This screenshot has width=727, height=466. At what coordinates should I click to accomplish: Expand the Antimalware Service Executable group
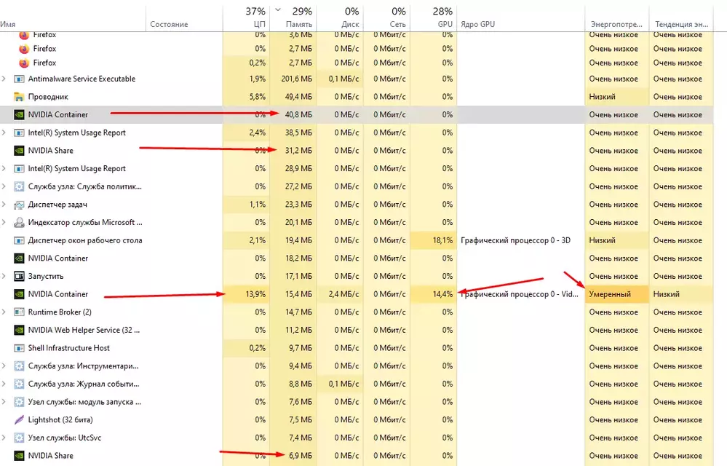[4, 79]
